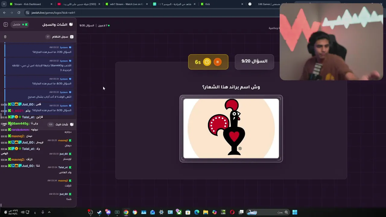Open Windows Settings gear from taskbar

(161, 212)
